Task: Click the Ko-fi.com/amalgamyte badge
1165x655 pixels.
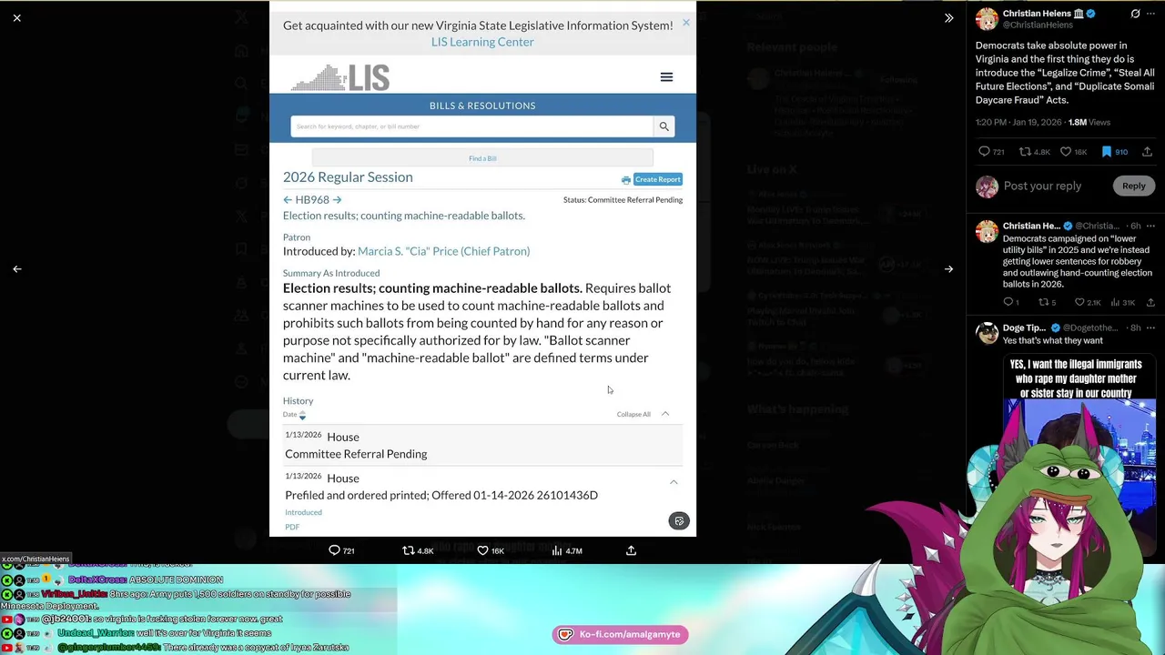Action: (x=621, y=634)
